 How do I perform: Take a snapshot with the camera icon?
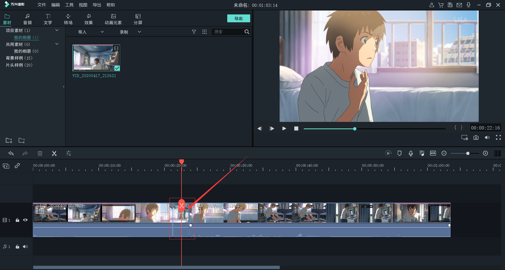click(x=476, y=138)
